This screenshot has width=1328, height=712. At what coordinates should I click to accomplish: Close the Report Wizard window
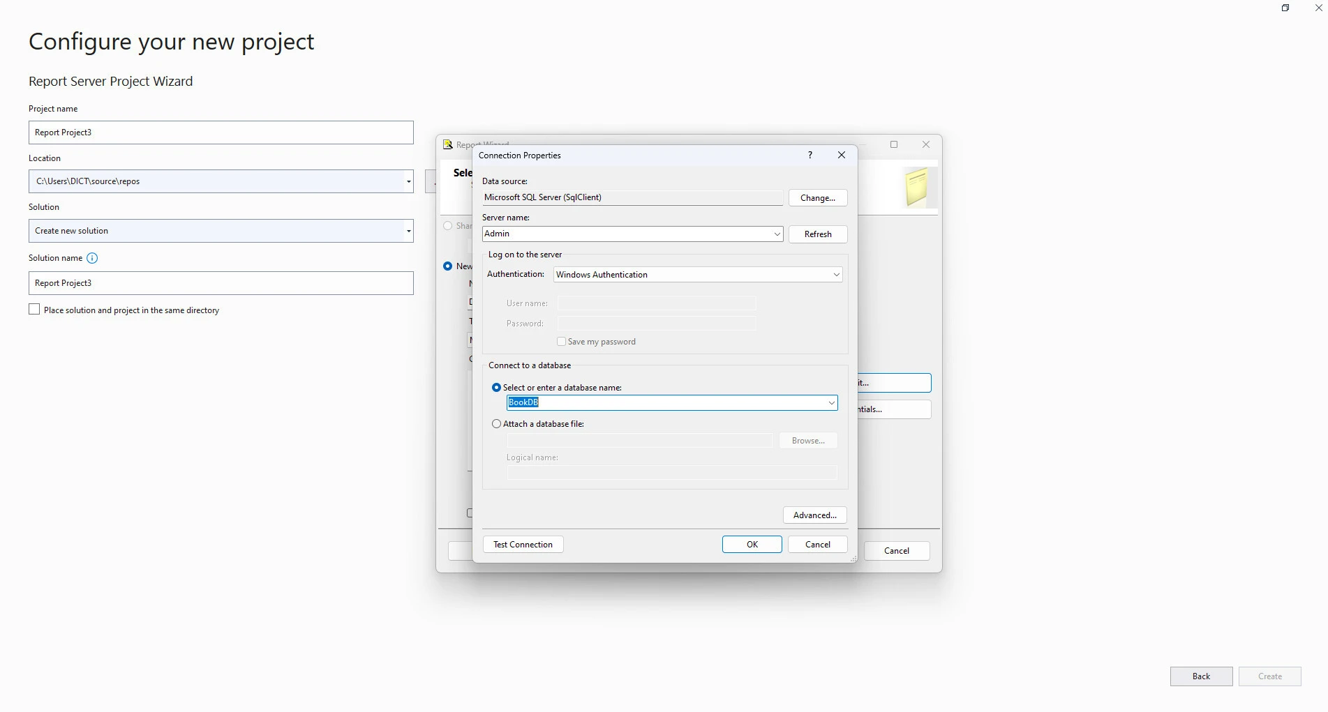[926, 144]
